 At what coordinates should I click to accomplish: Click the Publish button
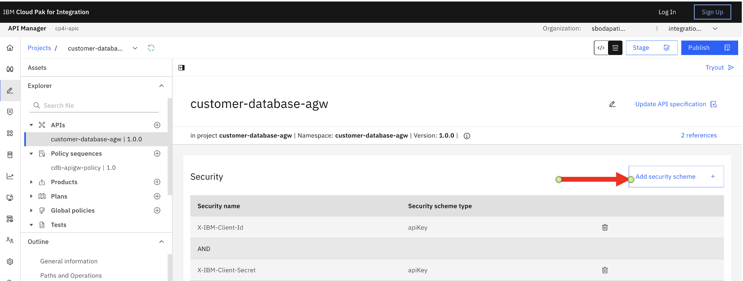tap(709, 48)
